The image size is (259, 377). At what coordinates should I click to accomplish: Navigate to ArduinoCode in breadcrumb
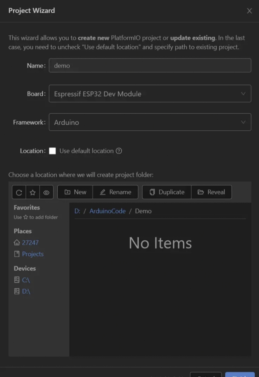pos(108,211)
